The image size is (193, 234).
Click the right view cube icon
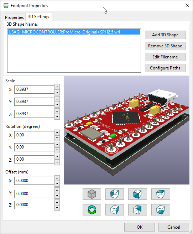[115, 210]
